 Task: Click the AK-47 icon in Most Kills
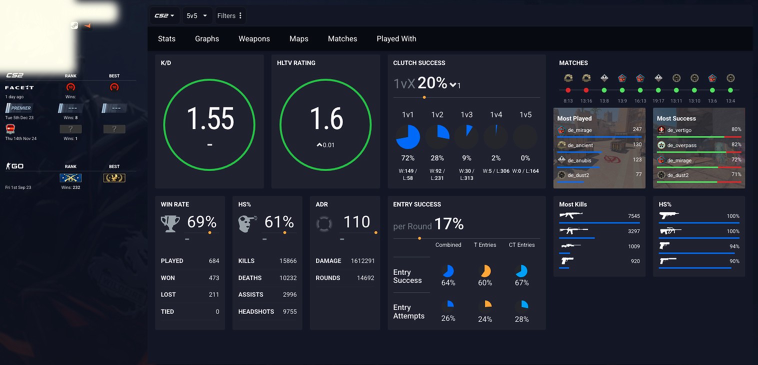point(571,215)
